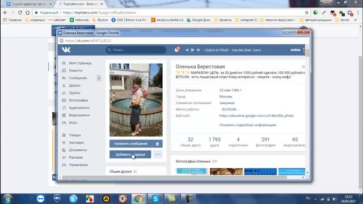Screen dimensions: 363x204
Task: Close the TopLiders.com tab
Action: (x=102, y=4)
